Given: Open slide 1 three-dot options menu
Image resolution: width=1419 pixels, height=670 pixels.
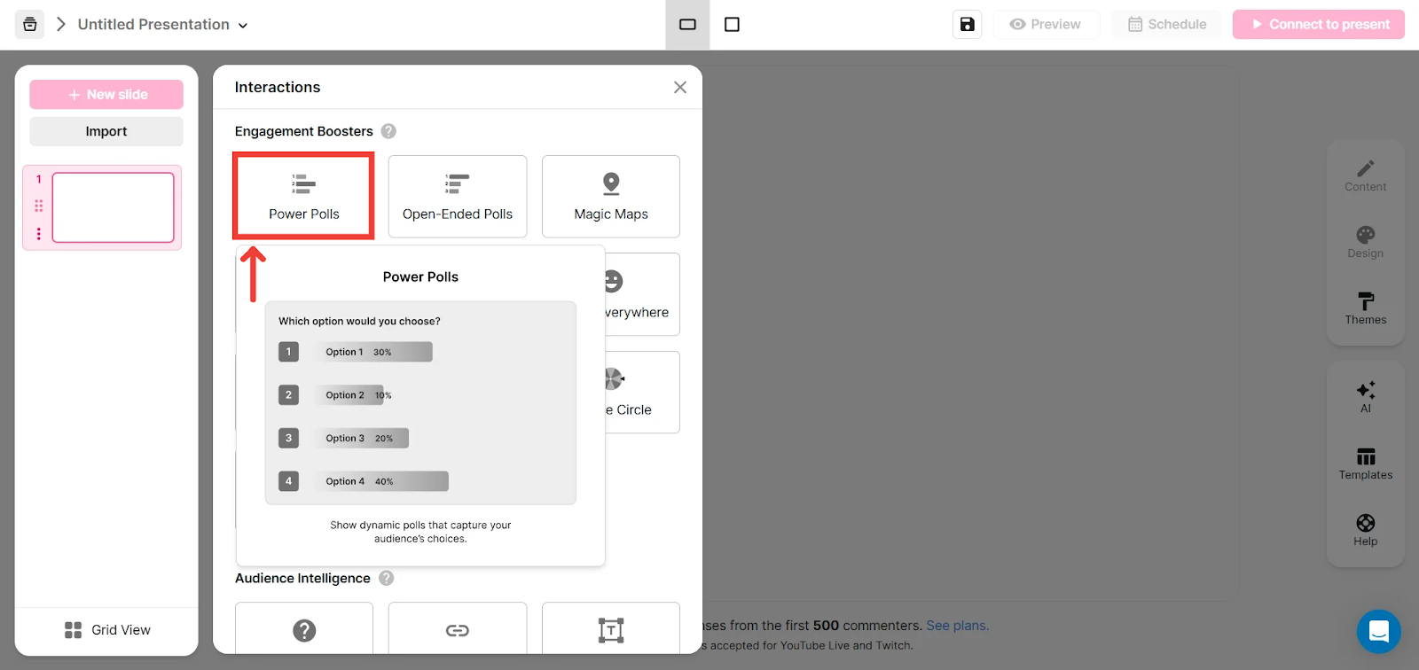Looking at the screenshot, I should (x=38, y=234).
